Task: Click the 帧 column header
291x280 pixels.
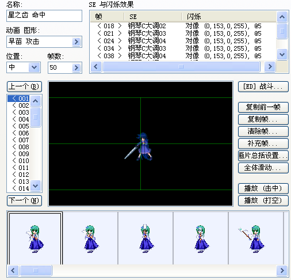Action: point(108,17)
